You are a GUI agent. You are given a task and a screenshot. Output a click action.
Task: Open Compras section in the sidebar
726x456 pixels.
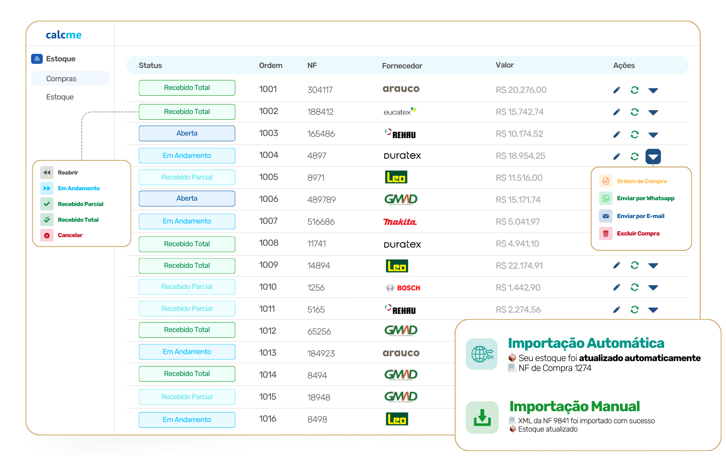click(61, 79)
